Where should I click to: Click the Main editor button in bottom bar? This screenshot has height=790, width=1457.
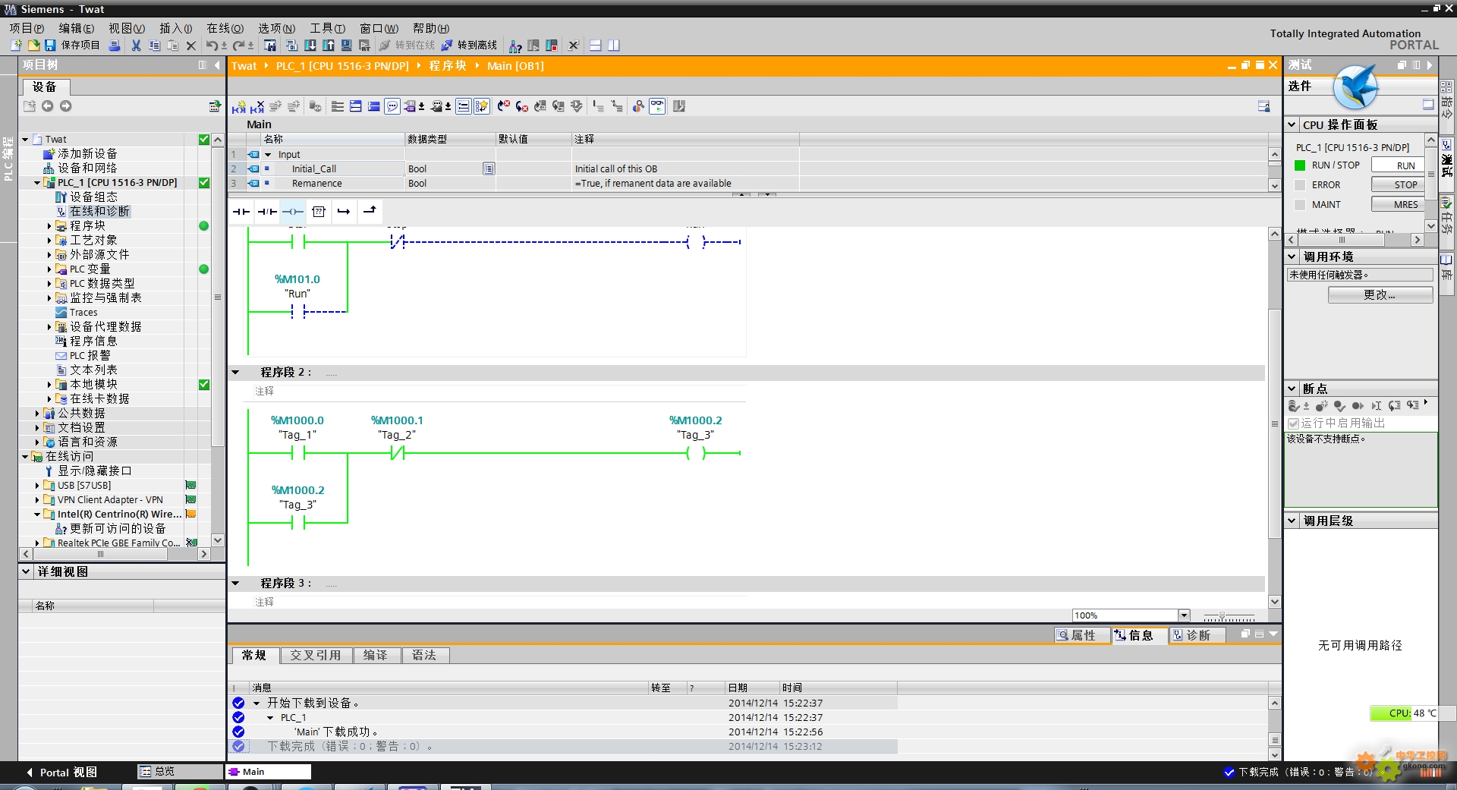point(269,772)
